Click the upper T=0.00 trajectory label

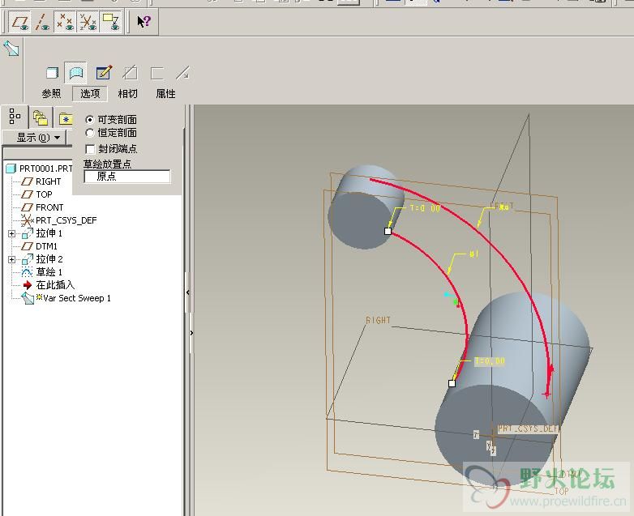pos(425,208)
